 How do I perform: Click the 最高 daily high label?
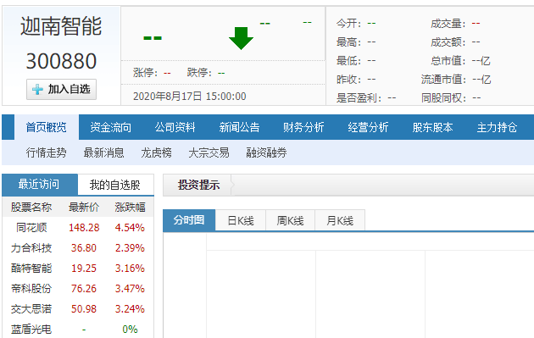tap(348, 42)
